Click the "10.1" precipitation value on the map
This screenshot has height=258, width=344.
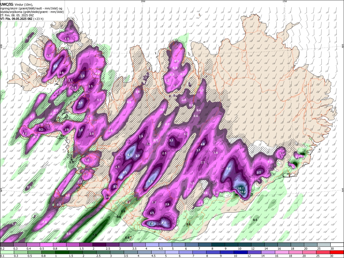click(241, 189)
